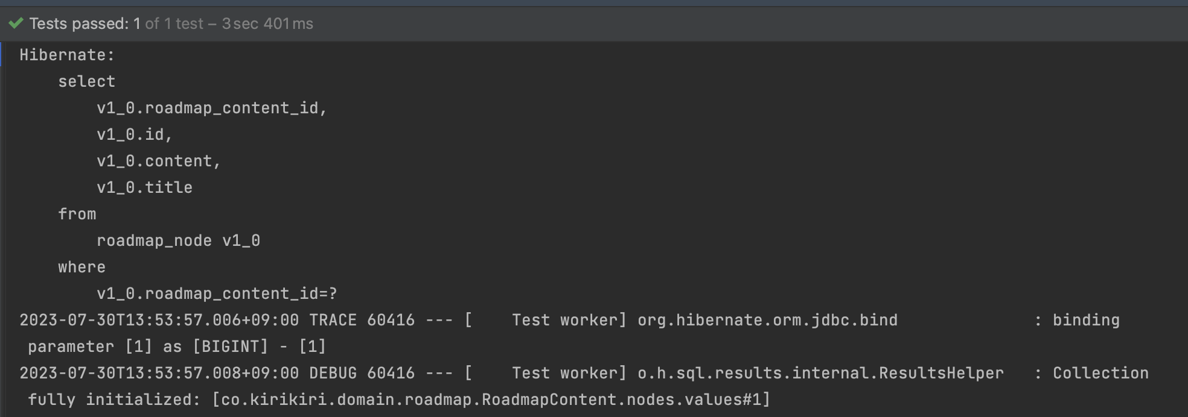
Task: Click the 'select' keyword line
Action: click(86, 81)
